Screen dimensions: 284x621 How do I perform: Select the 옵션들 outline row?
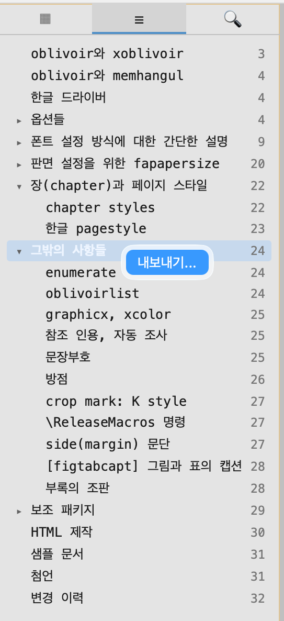point(139,119)
